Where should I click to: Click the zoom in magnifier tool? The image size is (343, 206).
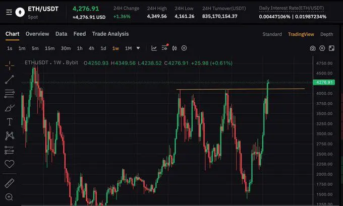tap(9, 197)
